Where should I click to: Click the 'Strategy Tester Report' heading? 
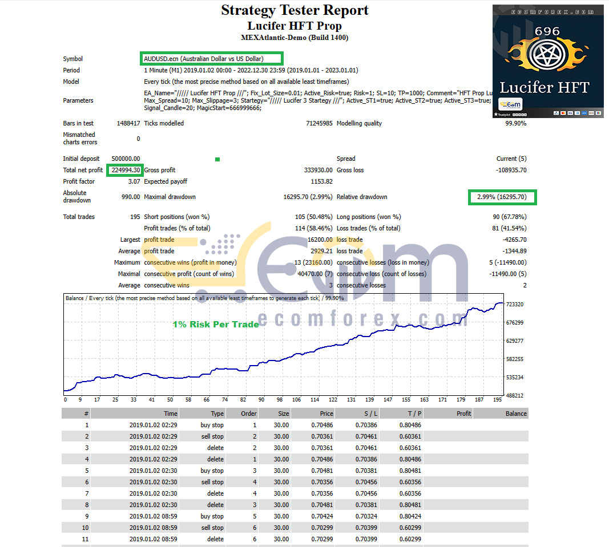click(295, 10)
